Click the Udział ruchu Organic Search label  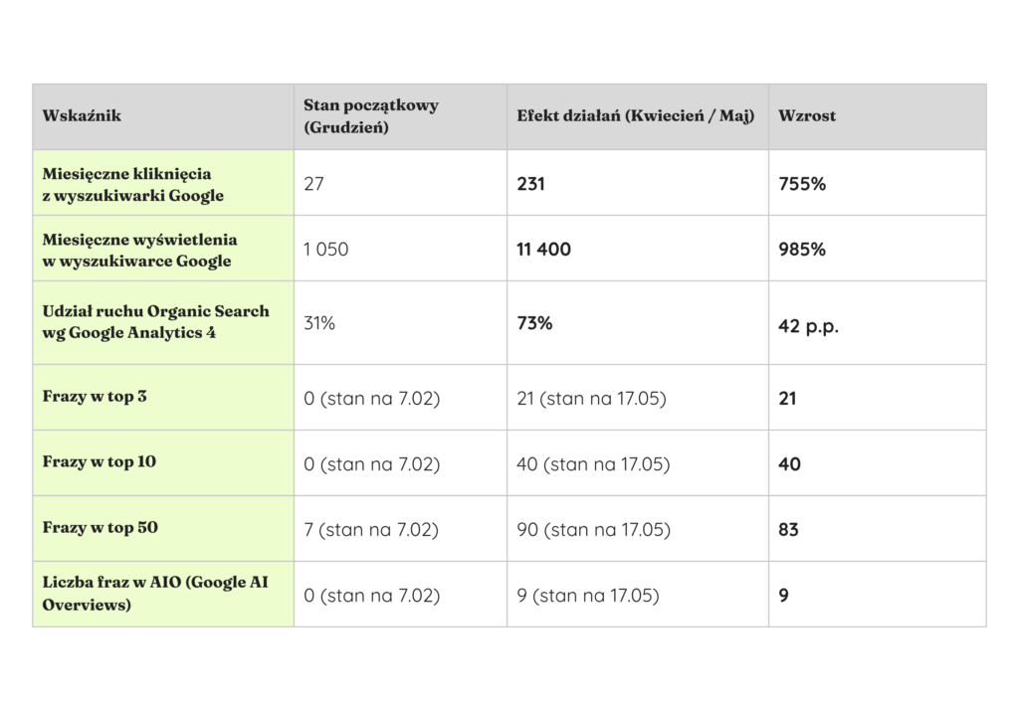pyautogui.click(x=156, y=321)
